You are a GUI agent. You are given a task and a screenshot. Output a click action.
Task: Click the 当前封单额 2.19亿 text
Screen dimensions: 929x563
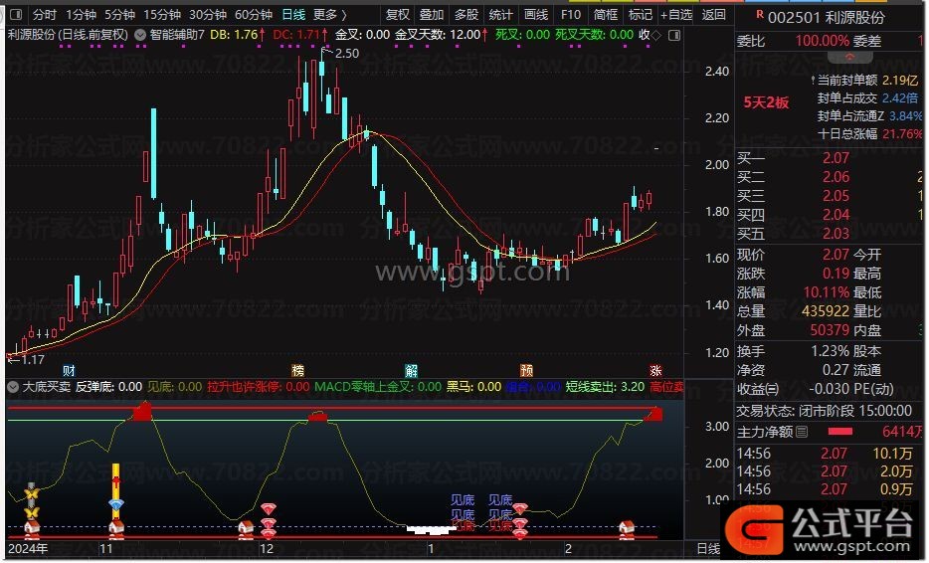867,80
